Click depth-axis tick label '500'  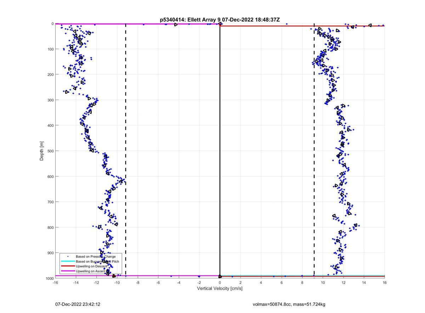50,151
